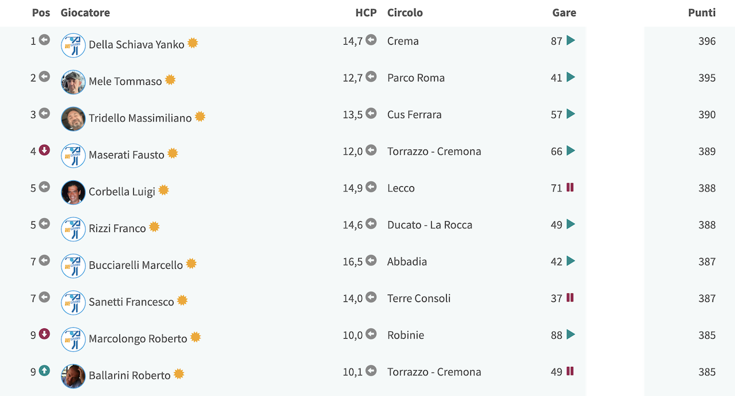The image size is (735, 396).
Task: Click the pause icon beside Sanetti Francesco's 37 gare
Action: click(x=570, y=297)
